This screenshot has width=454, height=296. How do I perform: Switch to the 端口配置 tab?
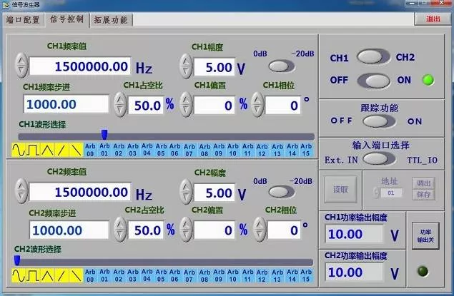coord(24,19)
